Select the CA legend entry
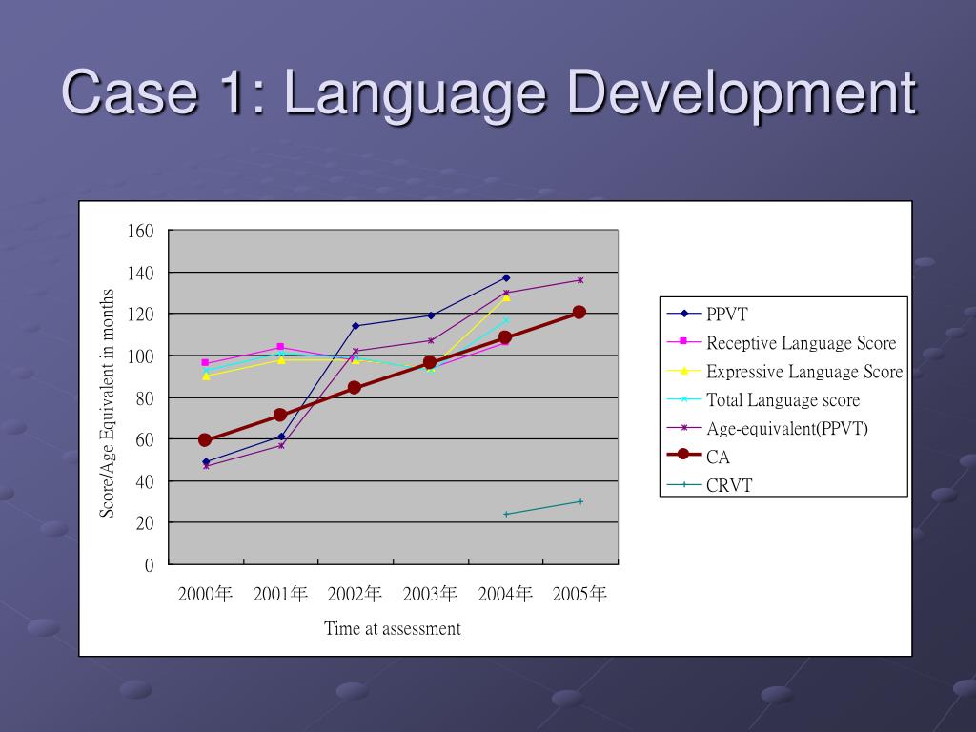This screenshot has height=732, width=976. pyautogui.click(x=698, y=457)
